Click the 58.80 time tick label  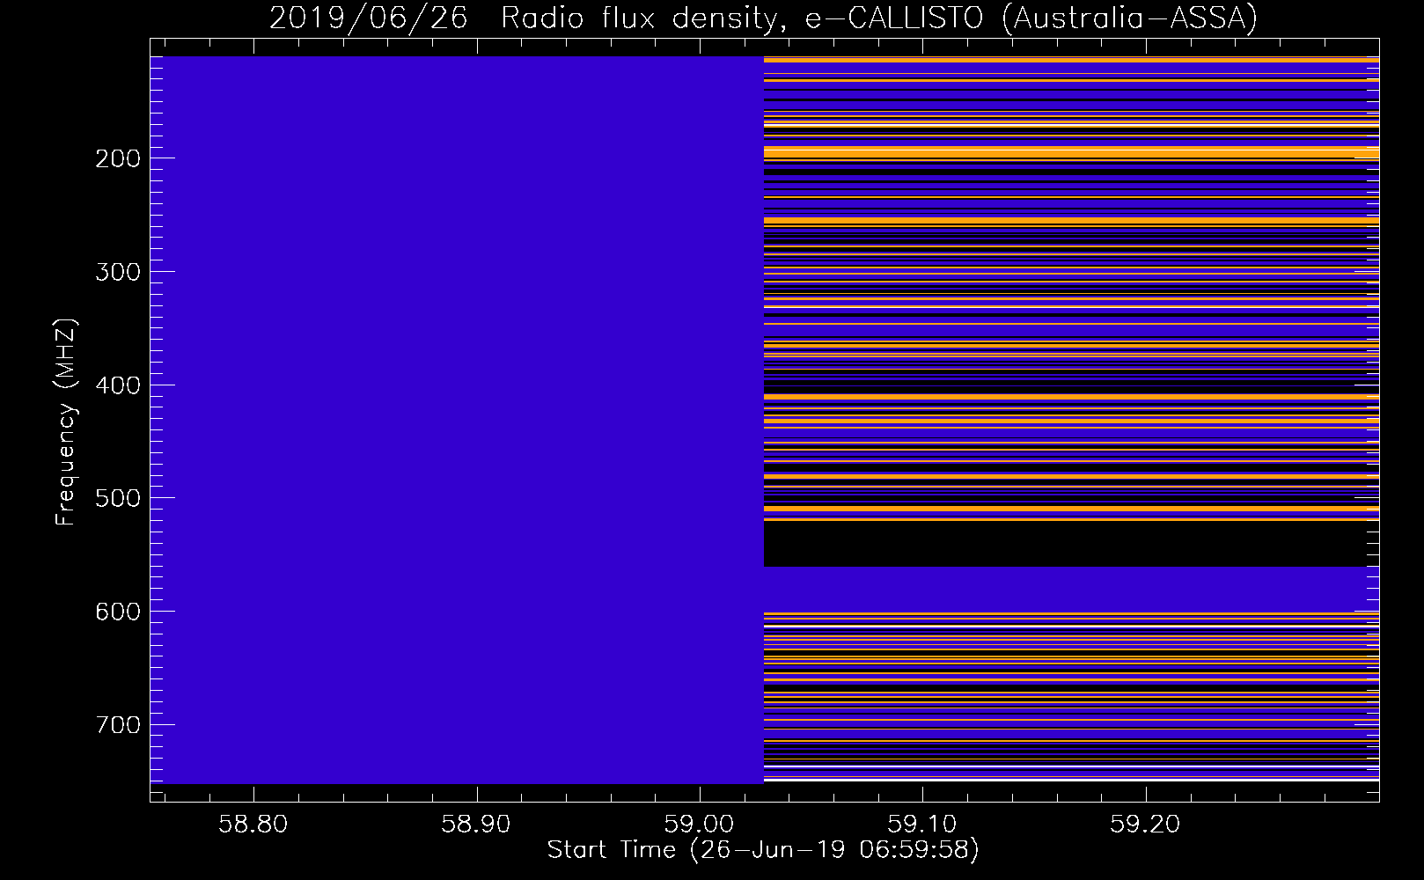[253, 825]
